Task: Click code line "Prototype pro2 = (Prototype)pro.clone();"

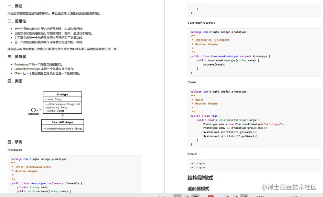Action: click(235, 128)
